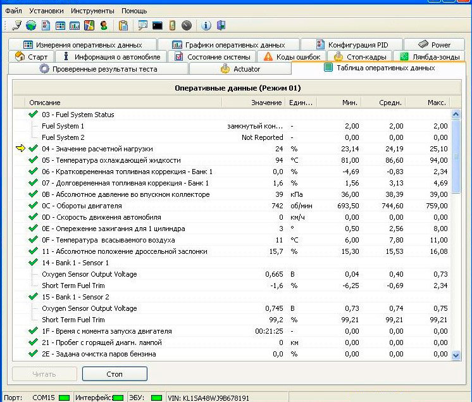
Task: Select the Fuel System 1 row
Action: point(232,126)
